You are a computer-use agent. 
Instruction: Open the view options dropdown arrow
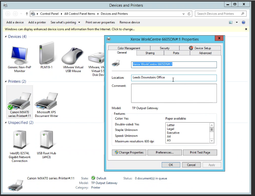click(x=237, y=23)
